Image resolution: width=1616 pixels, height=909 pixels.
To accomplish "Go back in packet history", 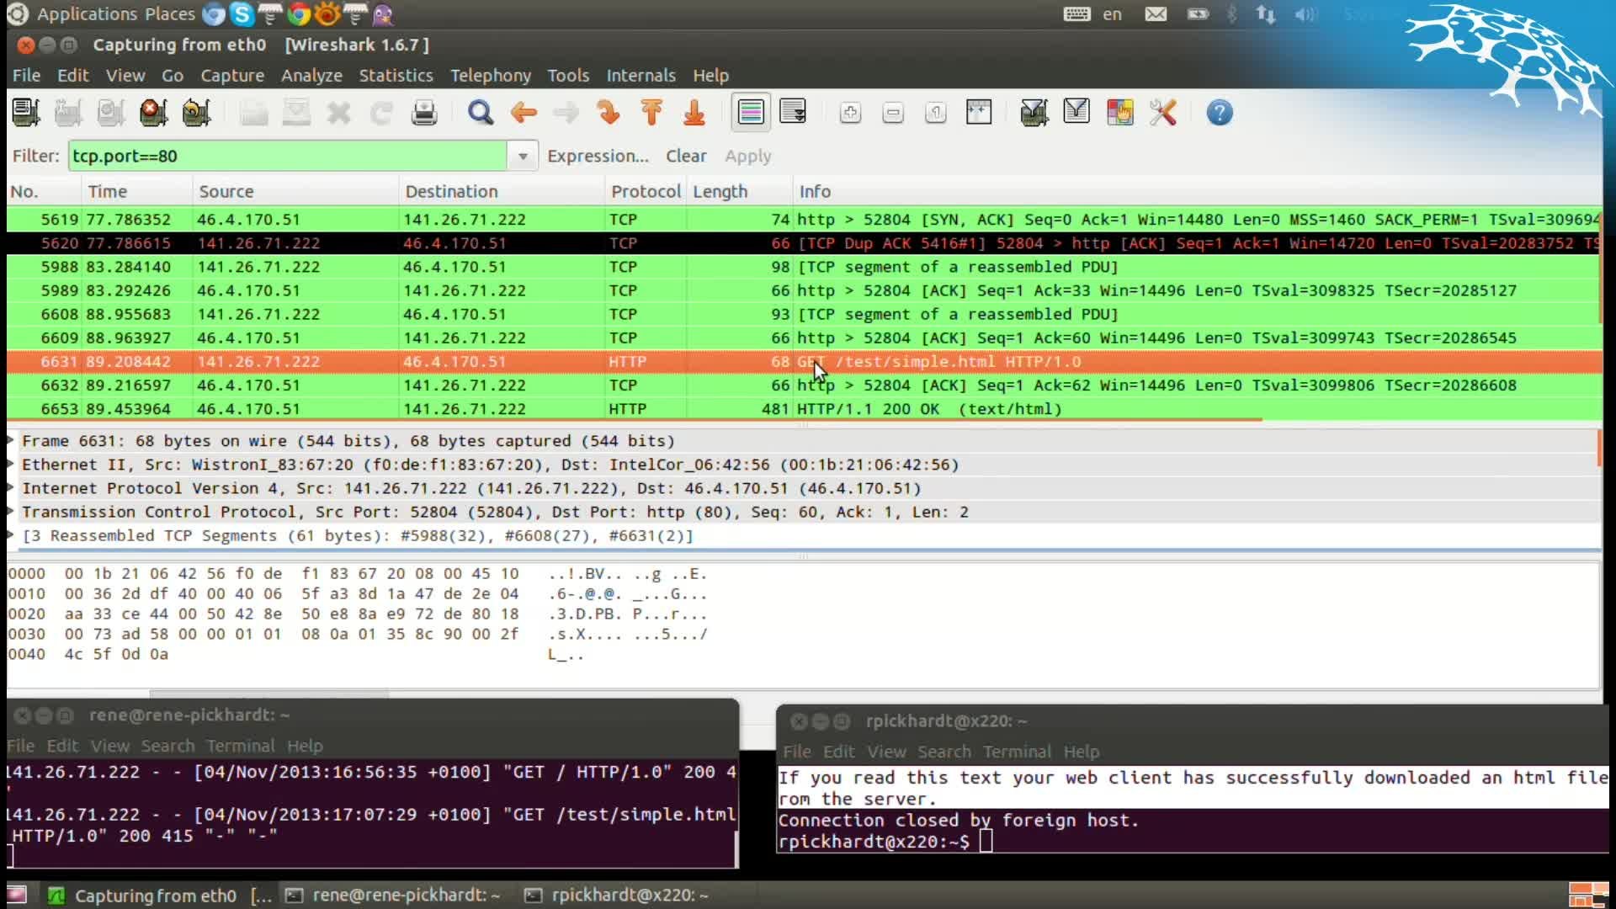I will pos(524,112).
